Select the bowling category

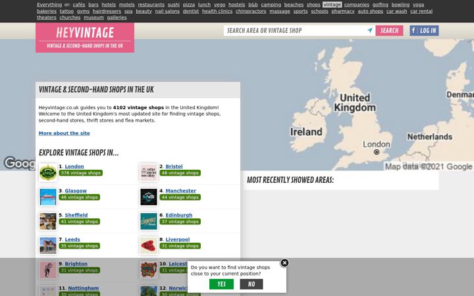pos(400,5)
